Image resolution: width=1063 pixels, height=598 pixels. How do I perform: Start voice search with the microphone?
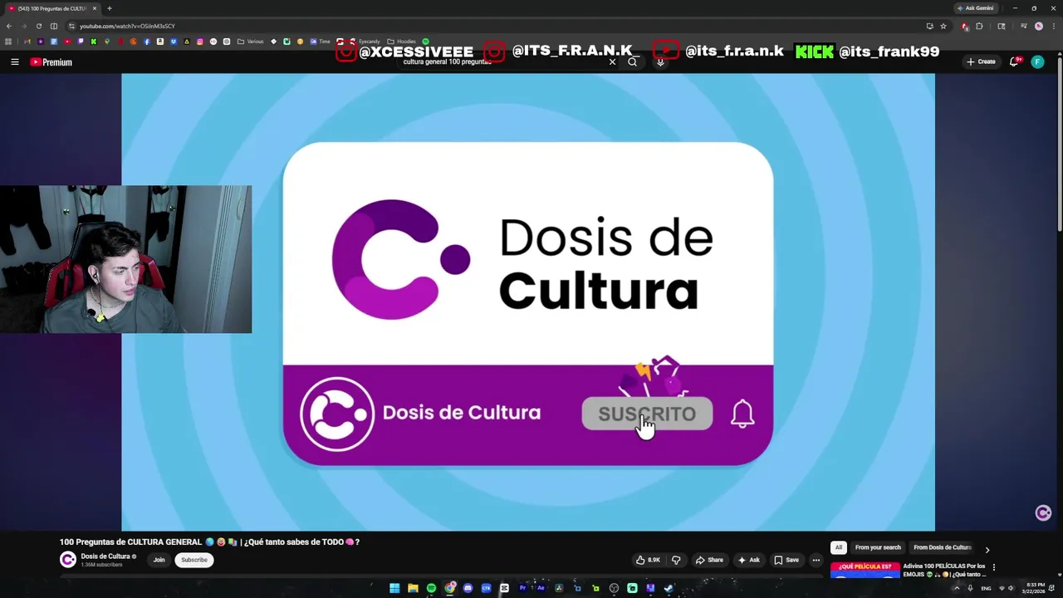pyautogui.click(x=660, y=61)
